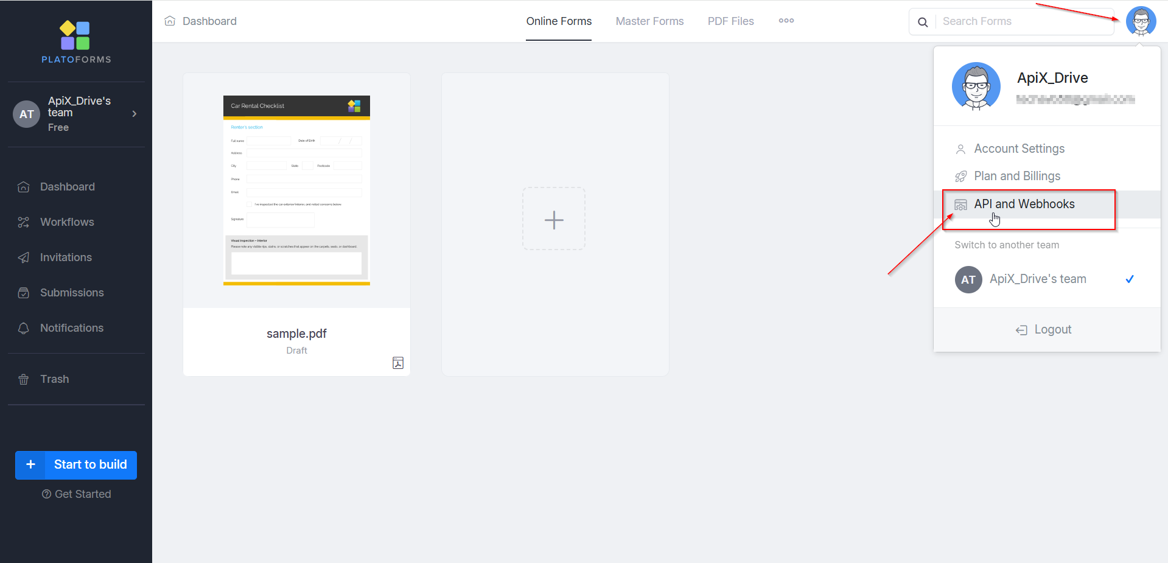This screenshot has height=563, width=1168.
Task: Open API and Webhooks menu item
Action: tap(1047, 204)
